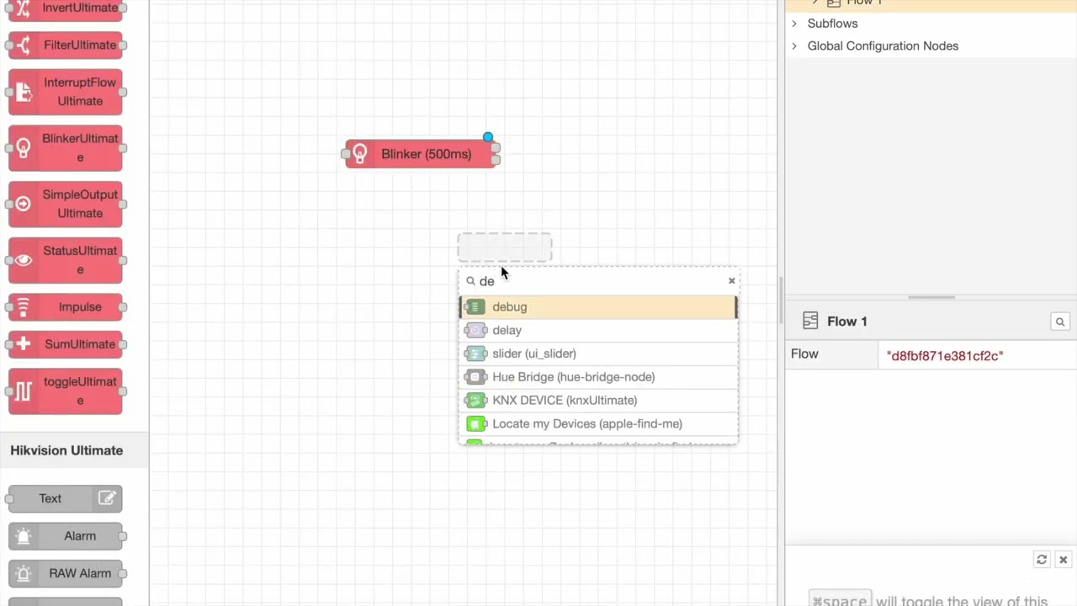The height and width of the screenshot is (606, 1077).
Task: Select the toggleUltimate palette node
Action: 66,391
